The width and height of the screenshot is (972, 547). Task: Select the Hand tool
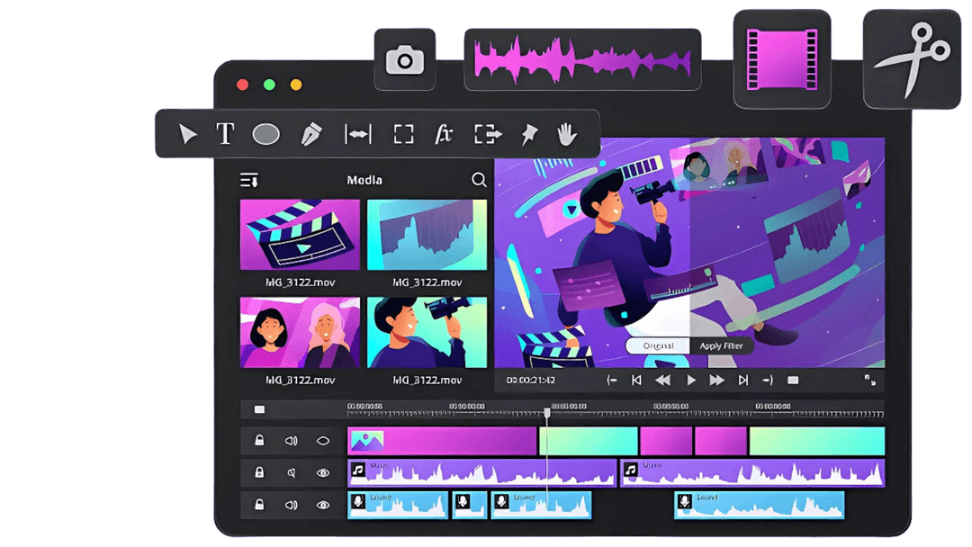point(568,133)
